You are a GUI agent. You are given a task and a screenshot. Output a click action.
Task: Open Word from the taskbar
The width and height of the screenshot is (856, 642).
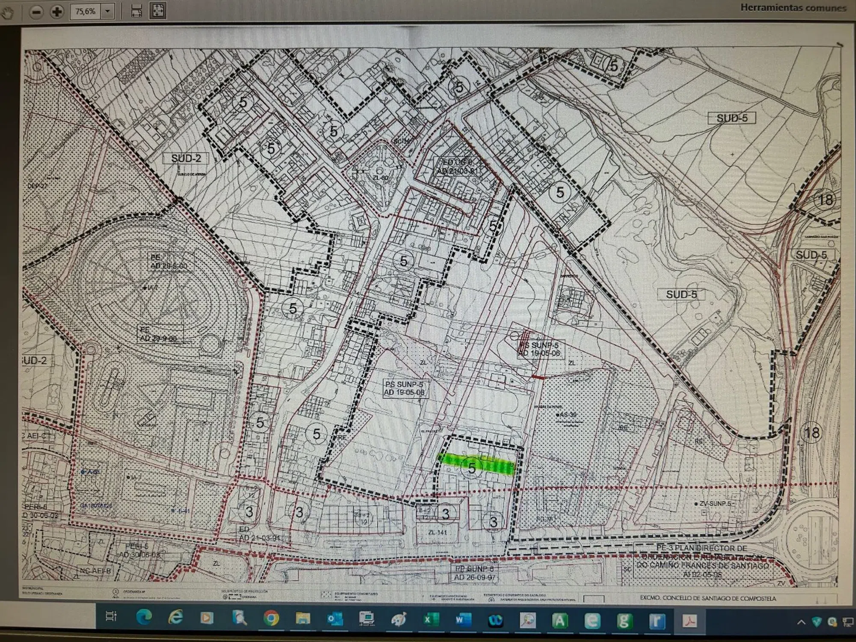(463, 619)
